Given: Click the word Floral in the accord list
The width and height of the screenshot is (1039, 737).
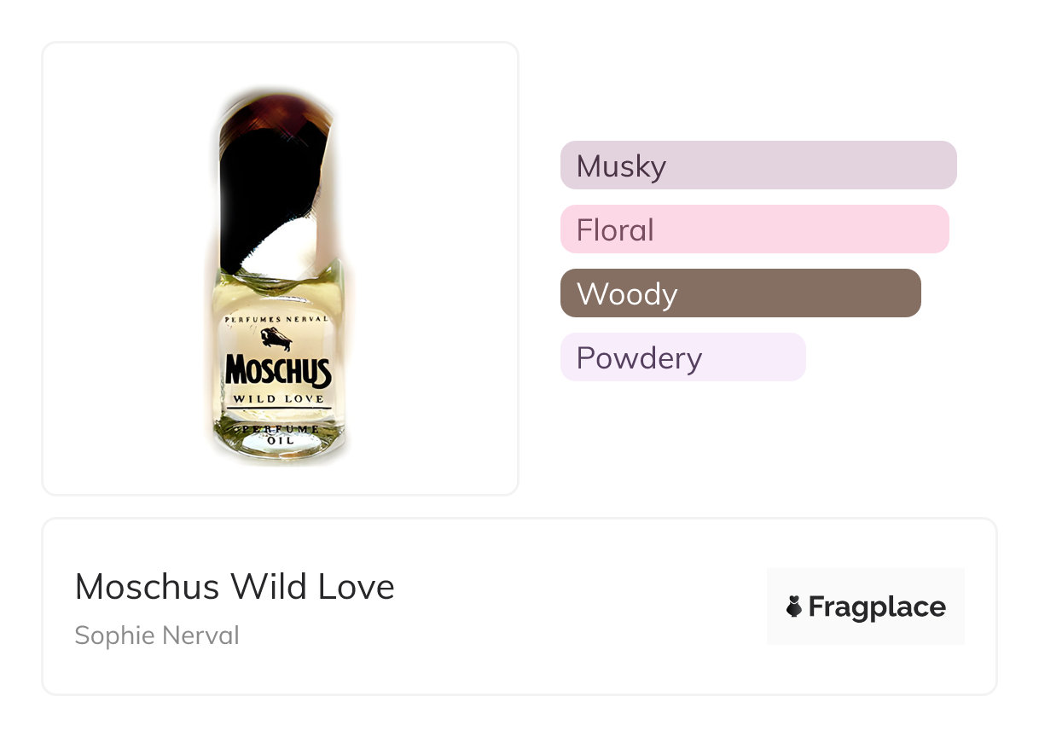Looking at the screenshot, I should (615, 230).
